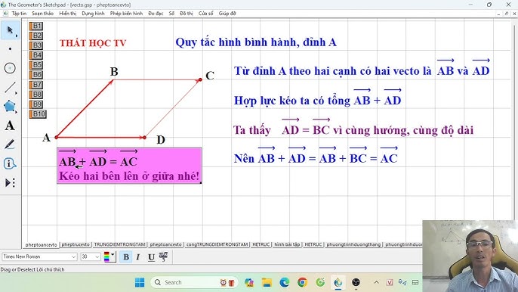Image resolution: width=518 pixels, height=292 pixels.
Task: Select the pink caption box text
Action: pyautogui.click(x=129, y=166)
